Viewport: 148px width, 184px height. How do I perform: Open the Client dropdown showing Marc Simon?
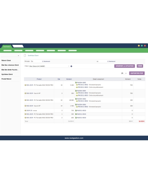(49, 66)
